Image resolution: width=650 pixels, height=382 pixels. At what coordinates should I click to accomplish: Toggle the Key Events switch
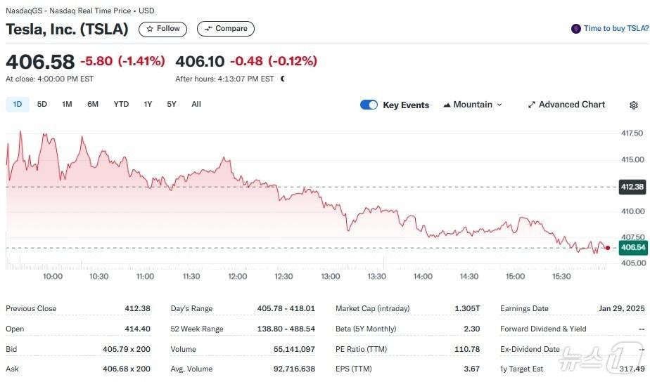pyautogui.click(x=369, y=105)
